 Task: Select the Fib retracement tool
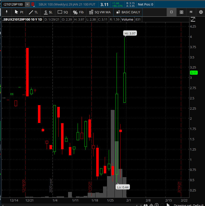click(78, 12)
